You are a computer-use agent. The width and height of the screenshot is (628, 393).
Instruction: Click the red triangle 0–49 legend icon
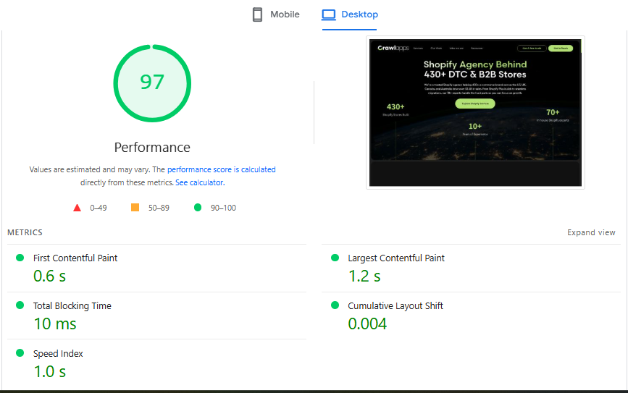[77, 208]
